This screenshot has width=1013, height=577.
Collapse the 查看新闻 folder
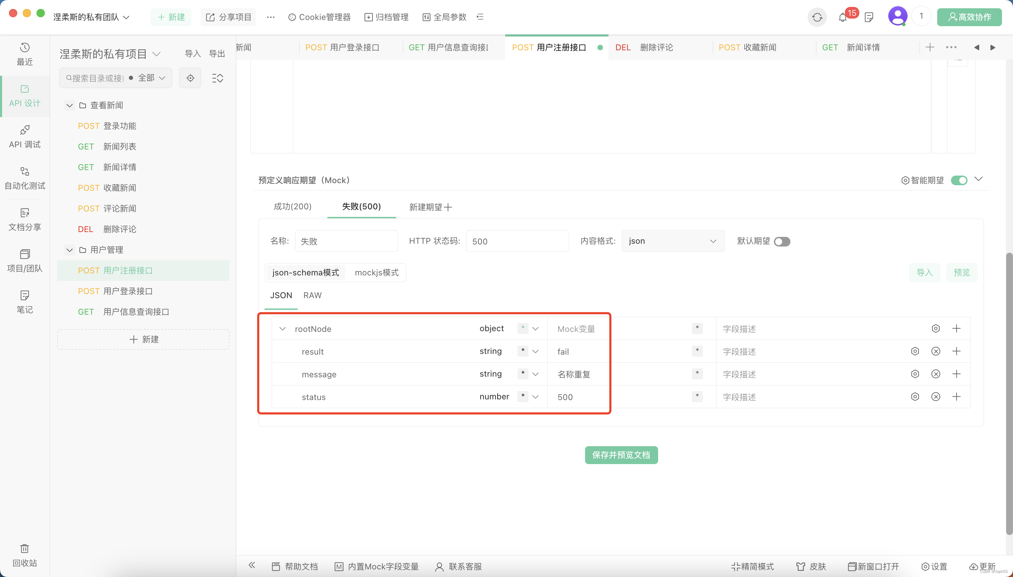tap(69, 105)
